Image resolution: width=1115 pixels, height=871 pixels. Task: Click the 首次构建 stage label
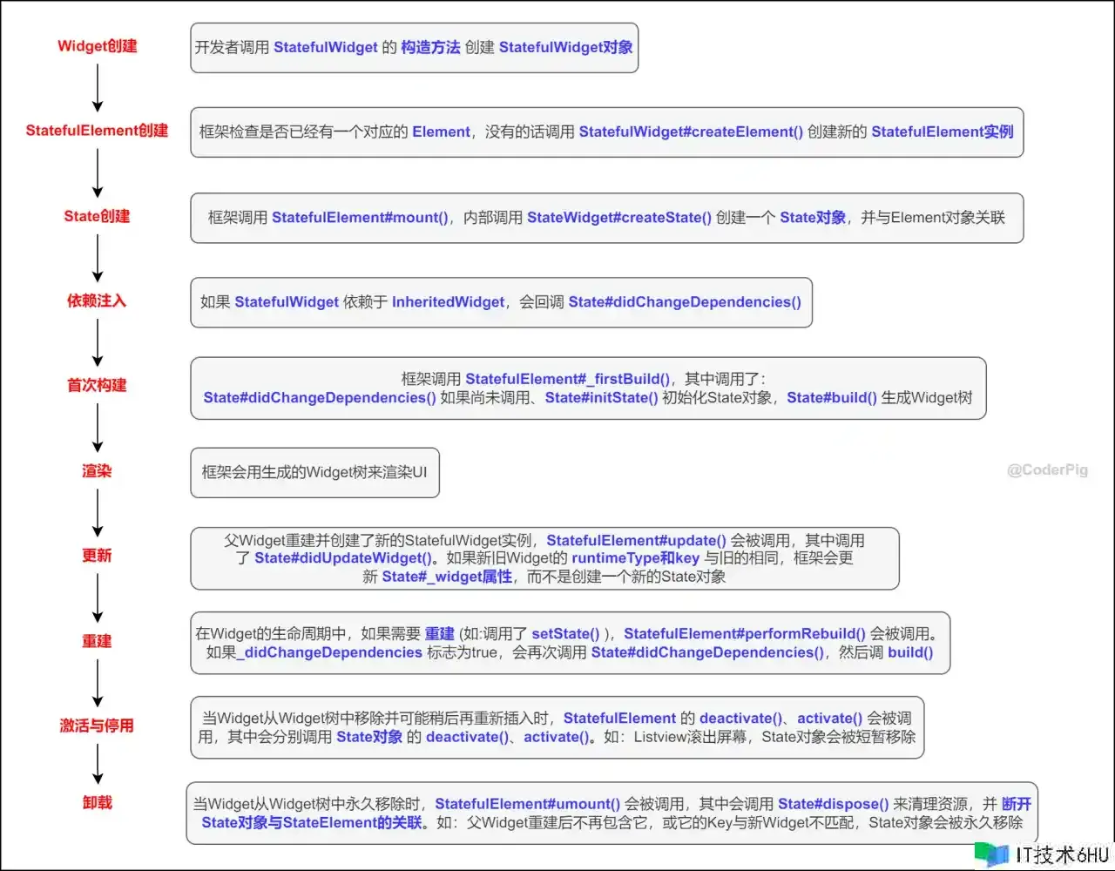(x=97, y=385)
